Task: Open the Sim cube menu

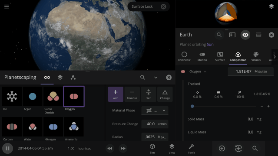Action: click(152, 149)
